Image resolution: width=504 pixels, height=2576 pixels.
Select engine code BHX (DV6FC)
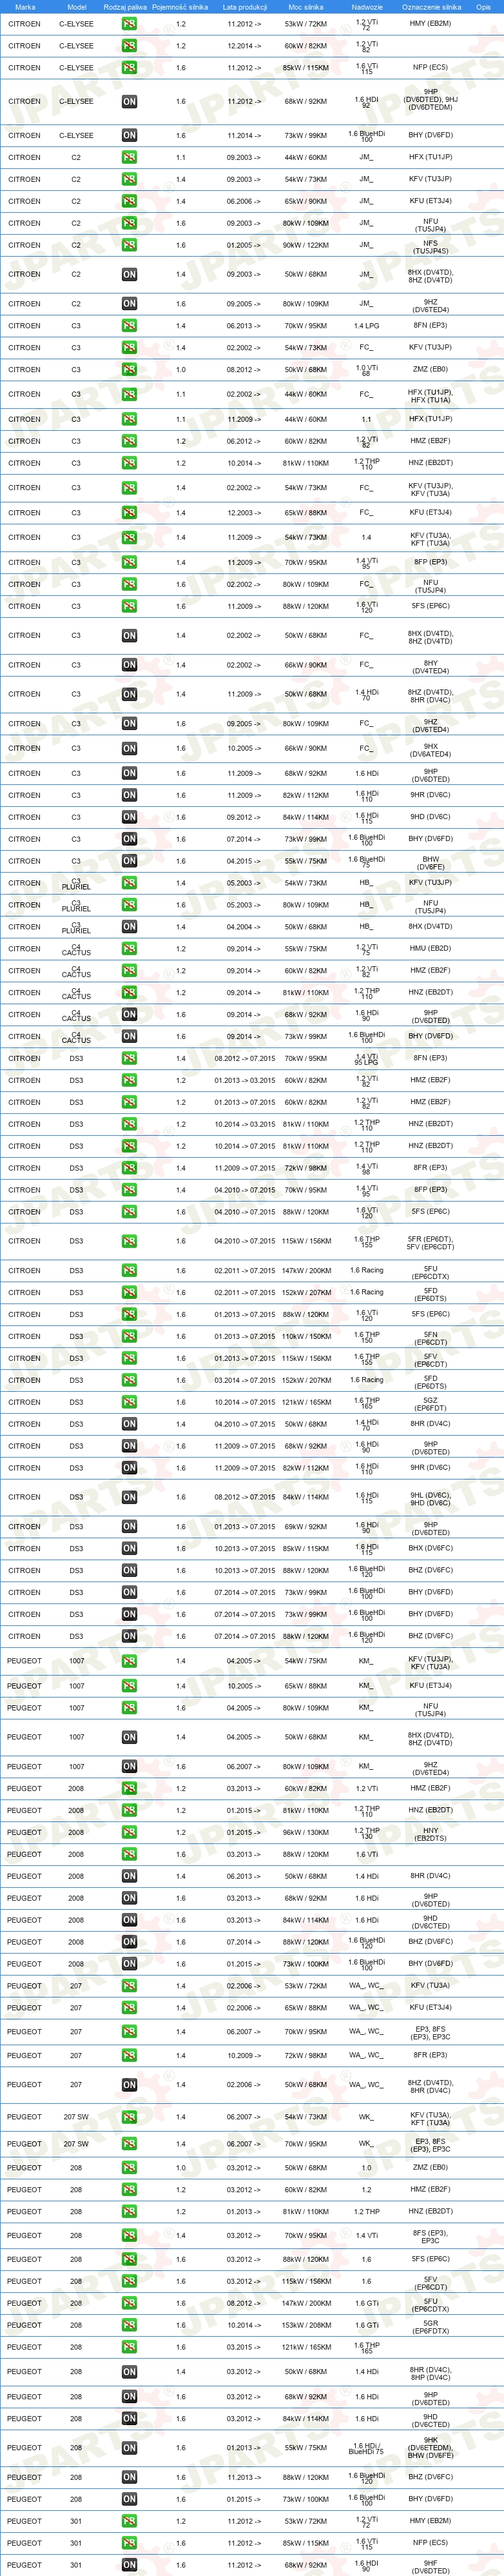(x=430, y=1548)
